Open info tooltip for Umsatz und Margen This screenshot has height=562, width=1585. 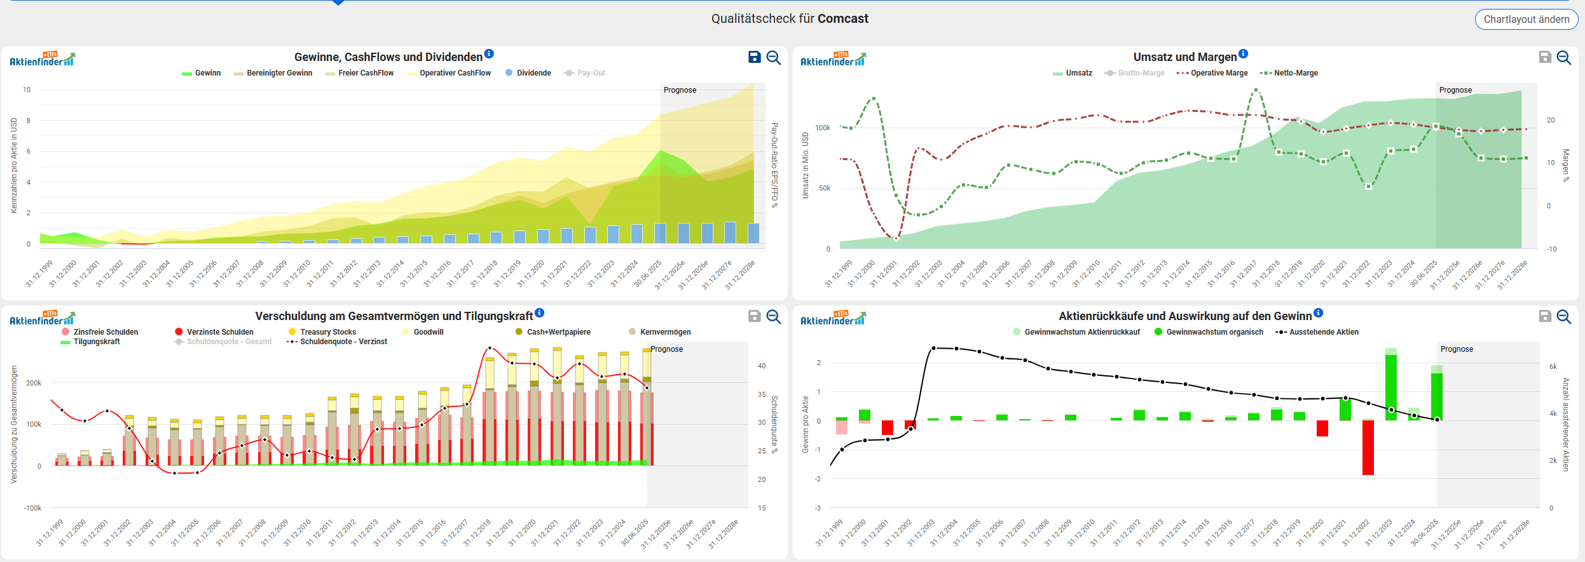(x=1243, y=54)
